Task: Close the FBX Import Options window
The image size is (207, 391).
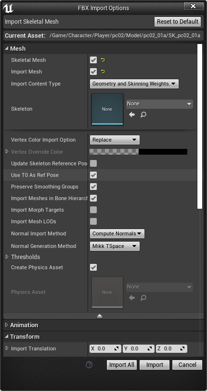Action: (x=194, y=6)
